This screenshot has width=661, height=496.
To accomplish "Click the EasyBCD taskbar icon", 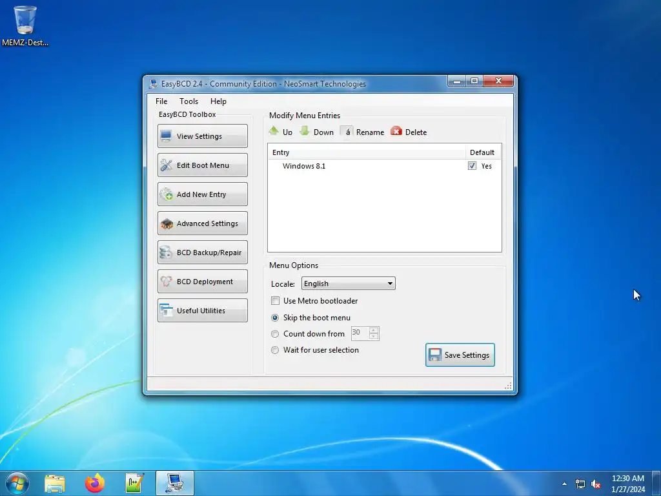I will (174, 483).
